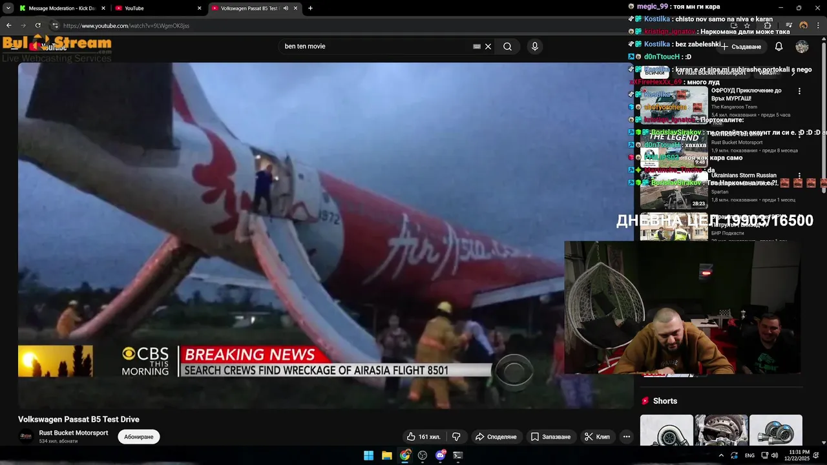Viewport: 827px width, 465px height.
Task: Close the plain YouTube tab
Action: [x=199, y=8]
